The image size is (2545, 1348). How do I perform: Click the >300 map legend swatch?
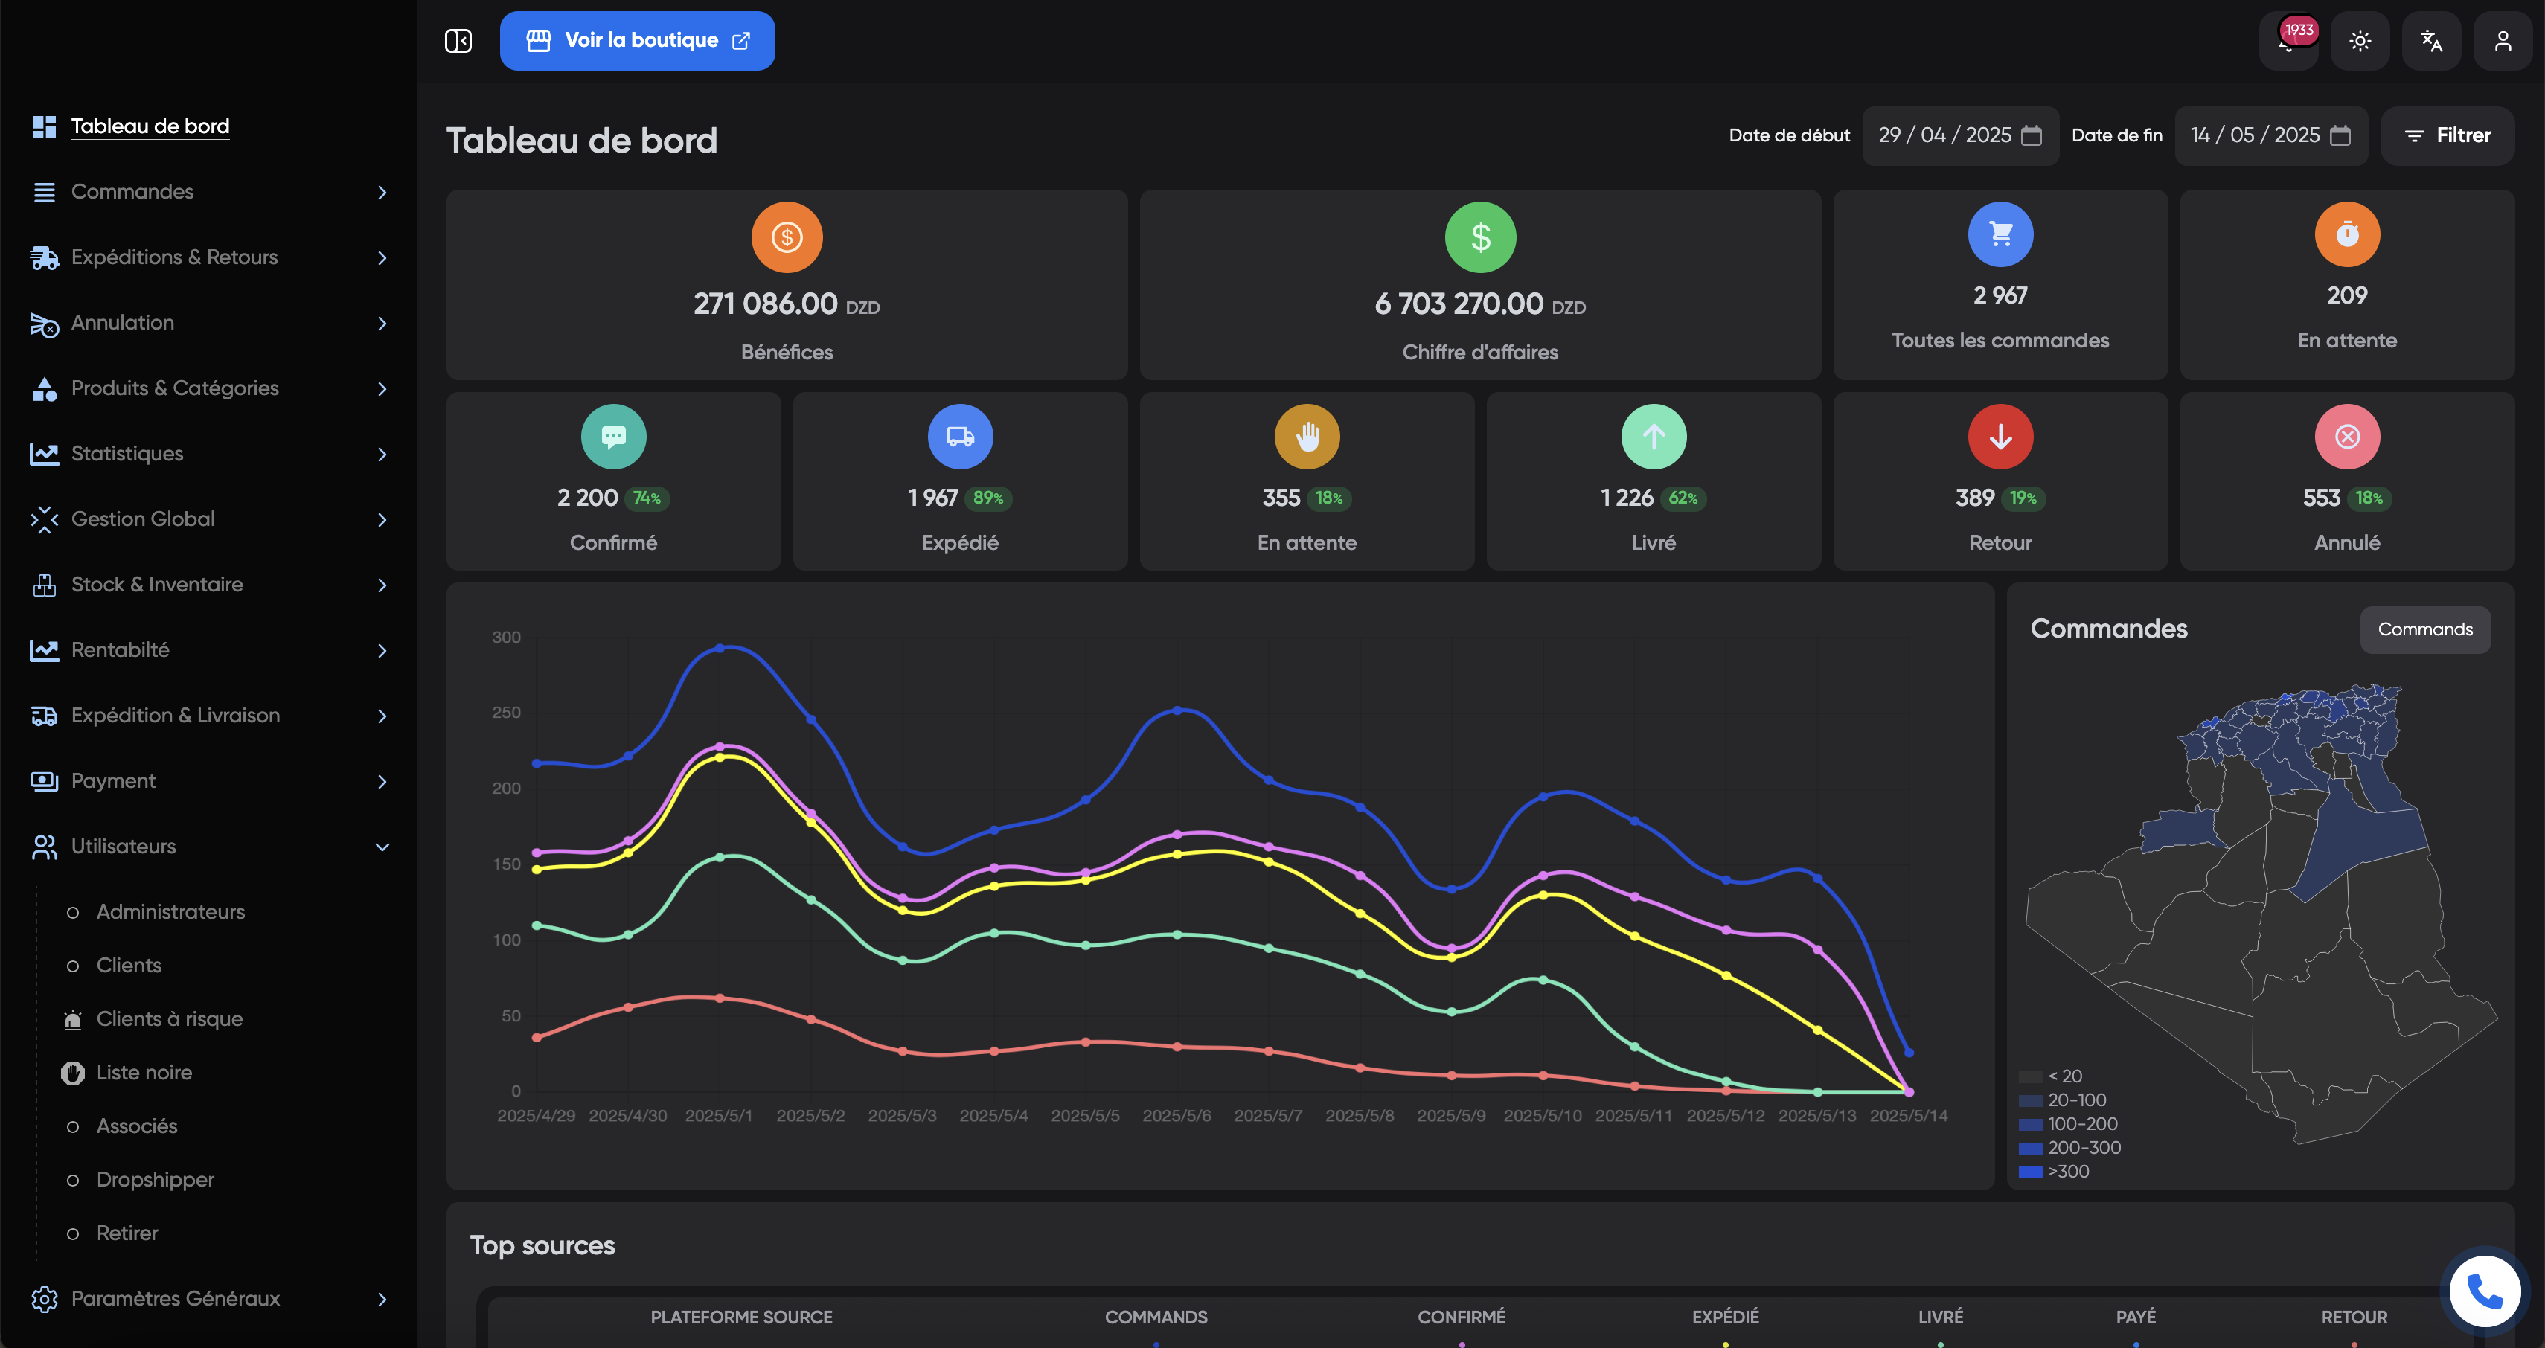pos(2030,1172)
